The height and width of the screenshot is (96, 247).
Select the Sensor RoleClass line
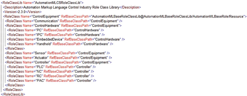tap(57, 53)
